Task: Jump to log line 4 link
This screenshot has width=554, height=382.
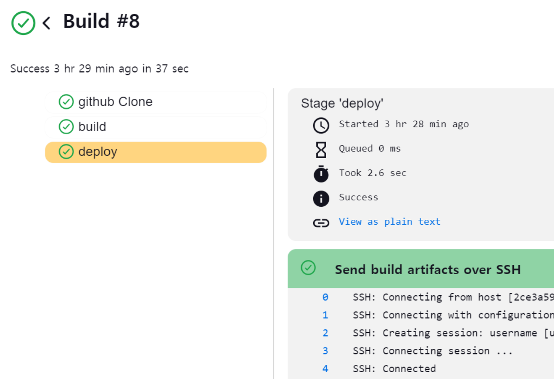Action: point(325,369)
